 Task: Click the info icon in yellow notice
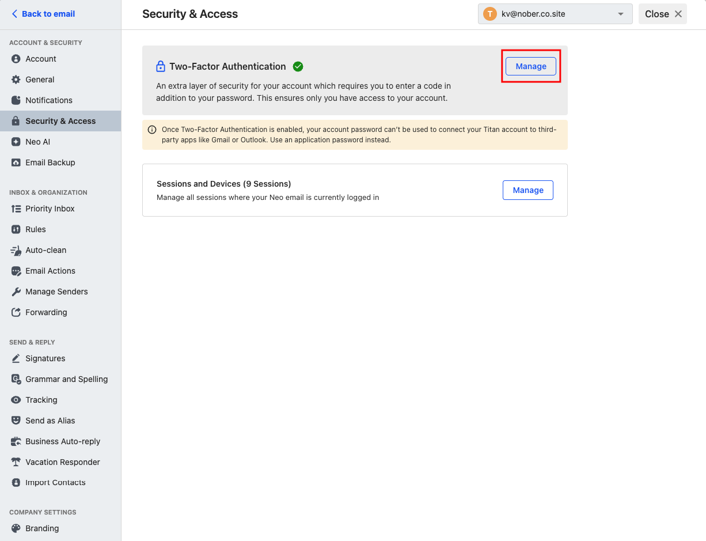click(x=152, y=130)
